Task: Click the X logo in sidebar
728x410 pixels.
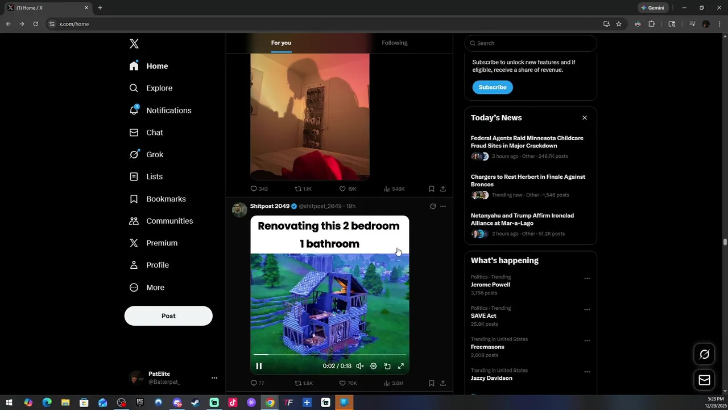Action: coord(134,44)
